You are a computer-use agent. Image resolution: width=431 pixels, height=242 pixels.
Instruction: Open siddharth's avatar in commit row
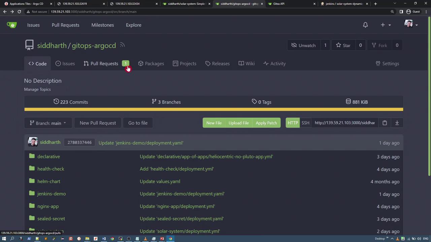click(33, 142)
